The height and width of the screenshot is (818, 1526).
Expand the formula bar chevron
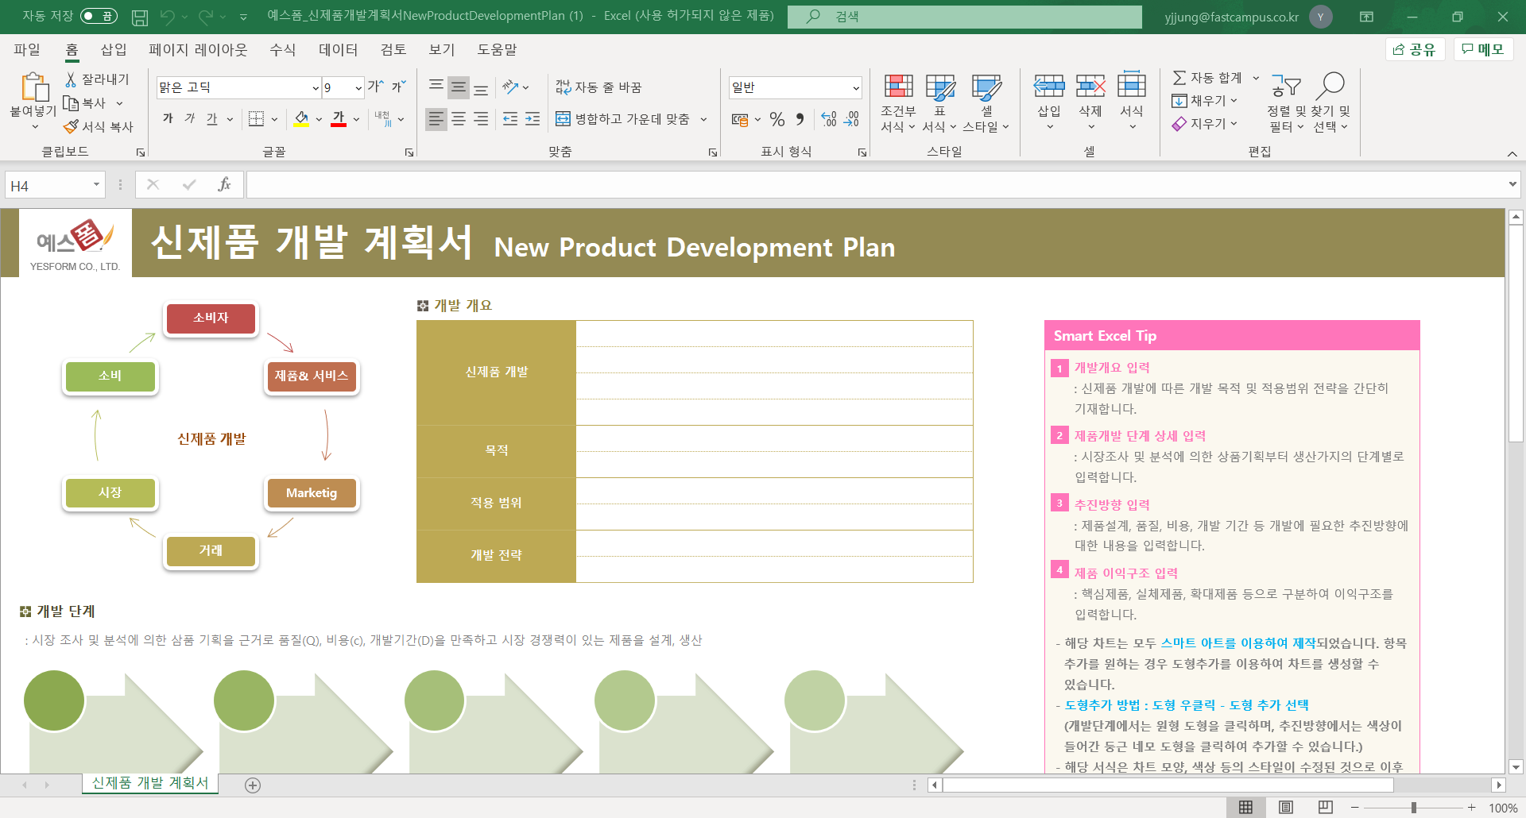pos(1512,185)
